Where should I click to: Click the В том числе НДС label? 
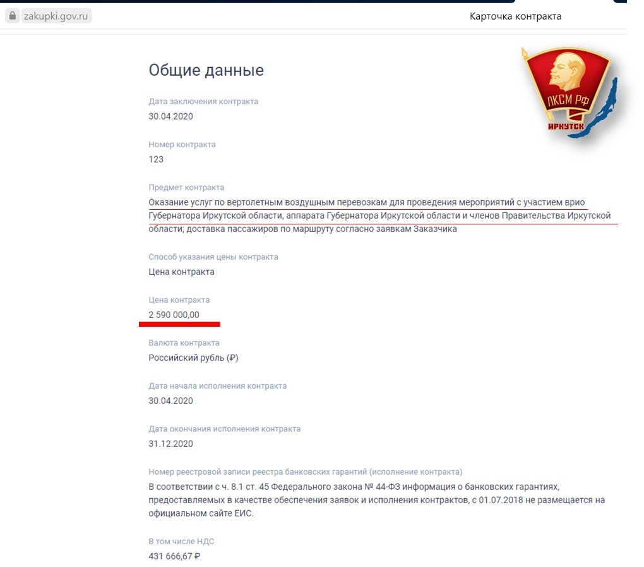(181, 542)
